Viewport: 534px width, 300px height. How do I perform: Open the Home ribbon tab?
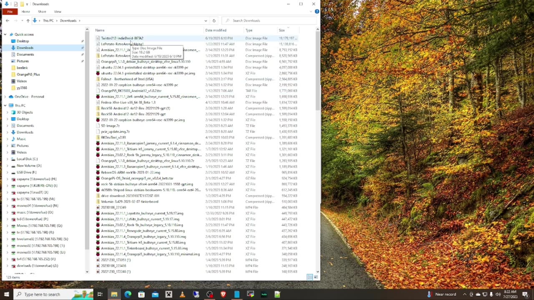coord(25,11)
